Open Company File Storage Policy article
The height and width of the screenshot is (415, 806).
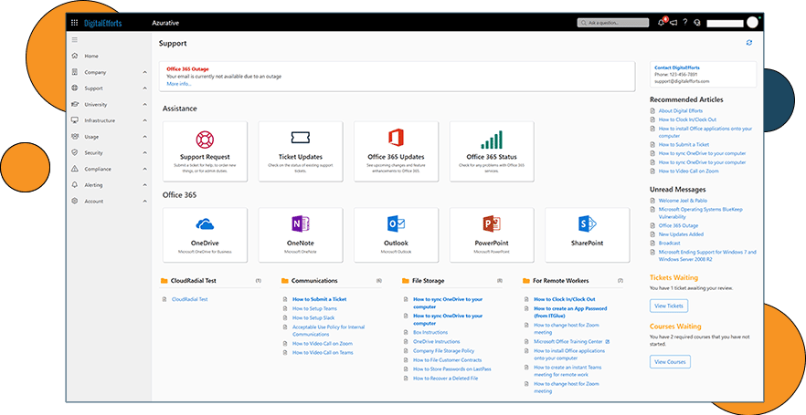(x=443, y=351)
